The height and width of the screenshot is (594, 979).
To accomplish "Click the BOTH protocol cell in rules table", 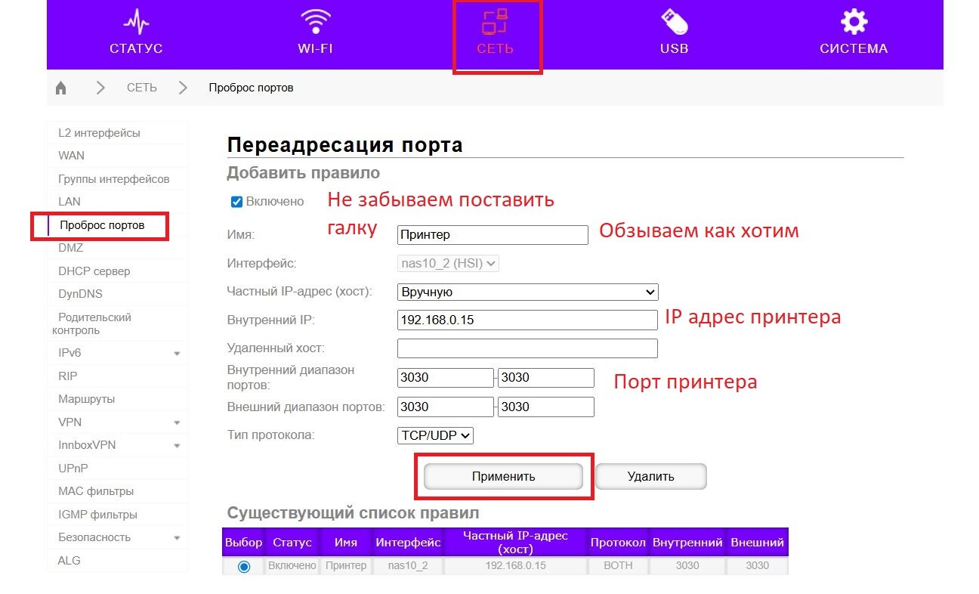I will [618, 566].
